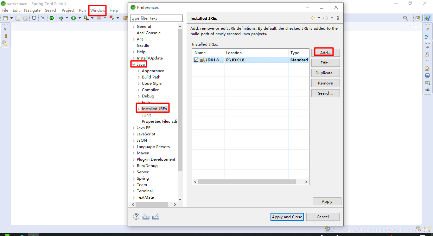Open the Declaration view icon in right trim
Viewport: 433px width, 236px height.
click(427, 68)
